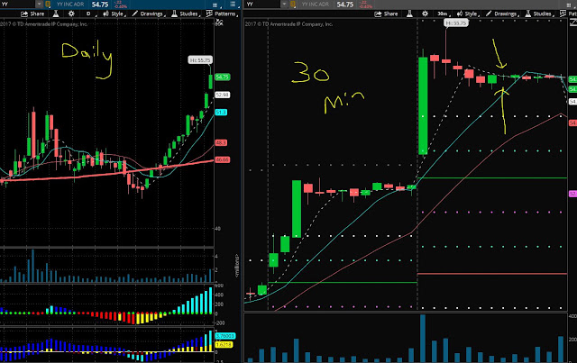The image size is (577, 363).
Task: Open the 30m timeframe dropdown in the right chart
Action: (444, 14)
